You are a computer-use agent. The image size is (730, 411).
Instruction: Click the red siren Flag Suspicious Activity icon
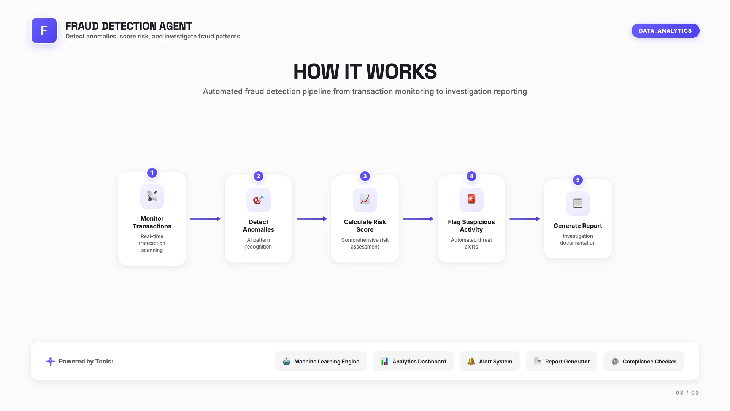[471, 199]
